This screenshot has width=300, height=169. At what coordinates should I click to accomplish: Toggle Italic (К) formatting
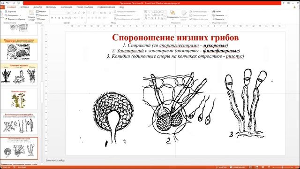55,18
